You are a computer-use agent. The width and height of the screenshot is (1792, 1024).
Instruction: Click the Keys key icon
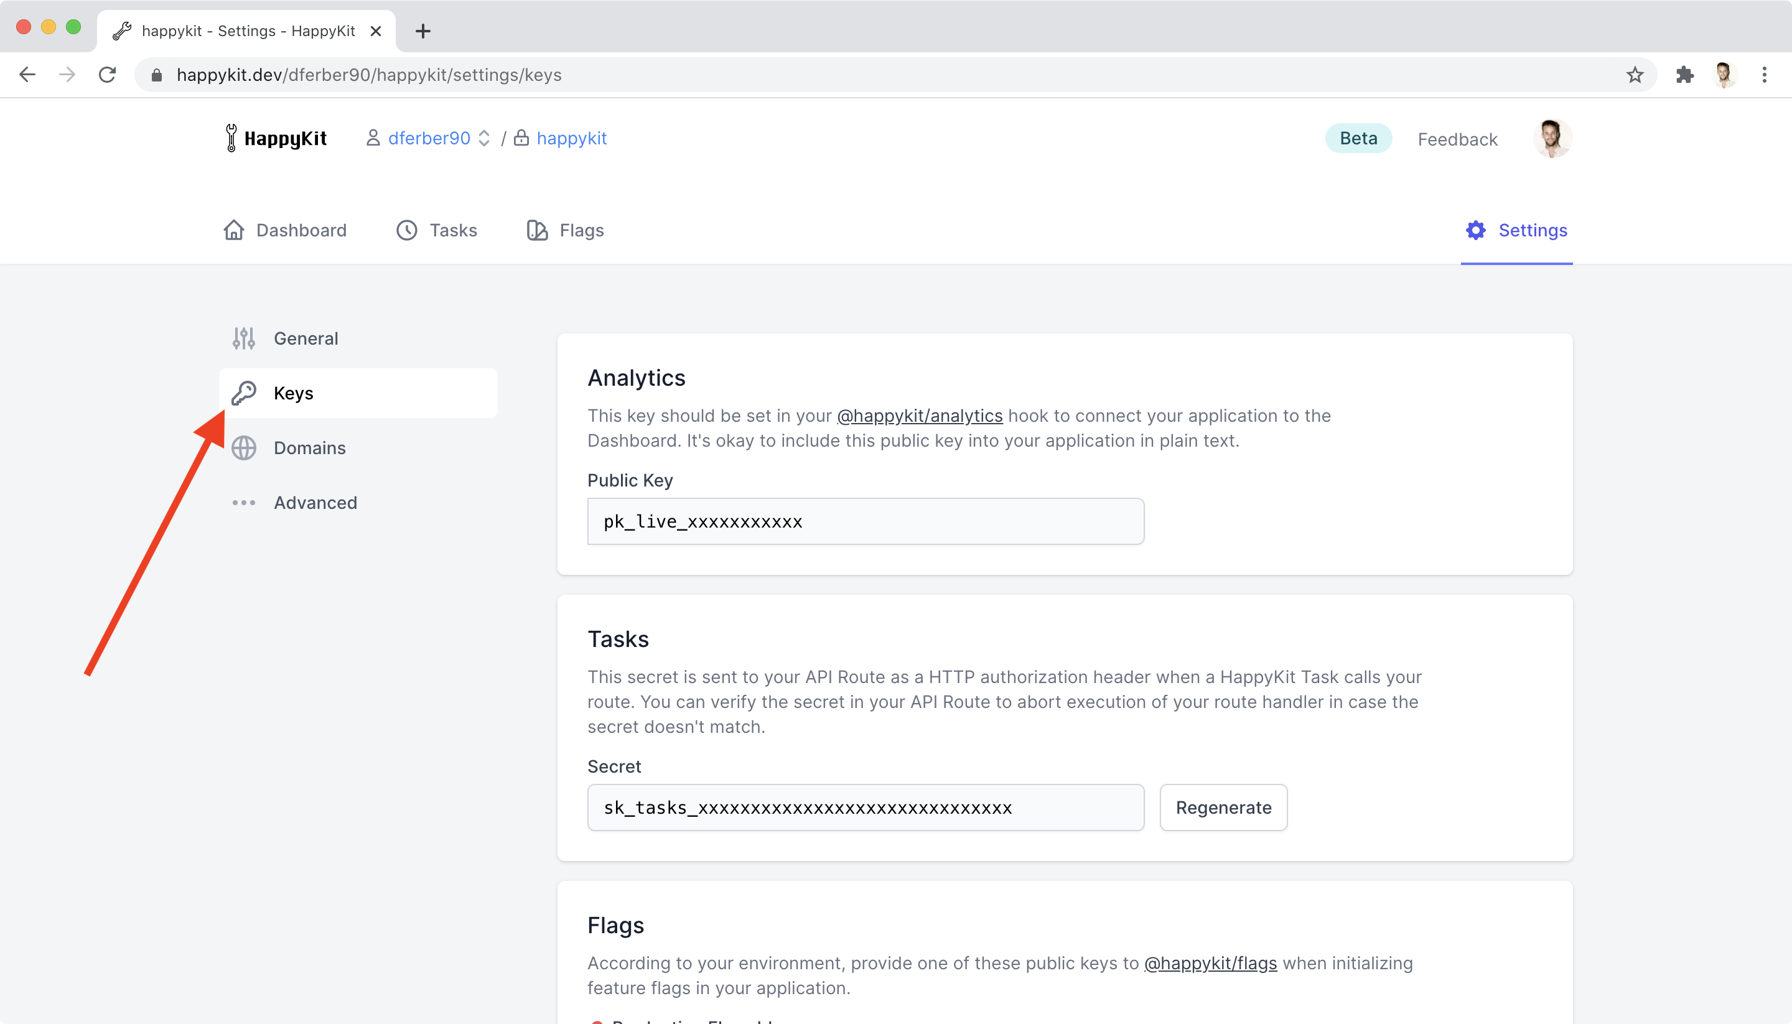pos(244,393)
